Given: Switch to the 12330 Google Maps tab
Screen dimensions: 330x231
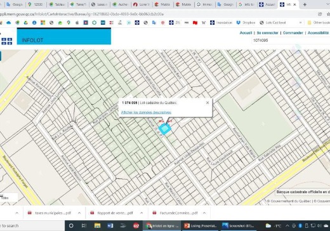Looking at the screenshot, I should [x=36, y=4].
